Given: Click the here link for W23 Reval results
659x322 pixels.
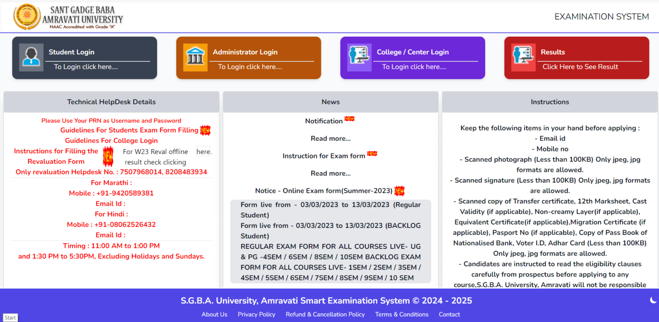Looking at the screenshot, I should pos(203,151).
